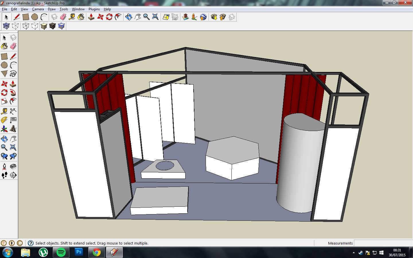Toggle X-Ray face style
Image resolution: width=413 pixels, height=258 pixels.
[6, 26]
